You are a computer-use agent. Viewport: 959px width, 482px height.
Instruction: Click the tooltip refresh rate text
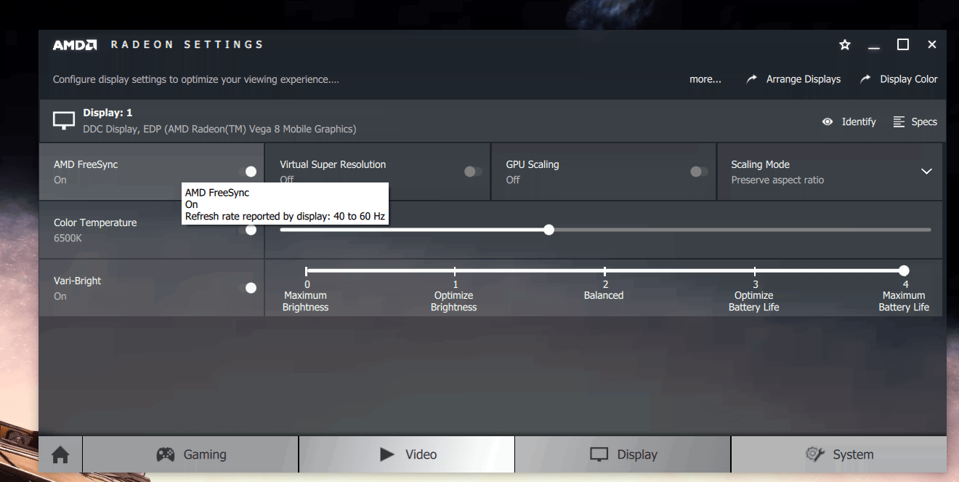pos(285,217)
